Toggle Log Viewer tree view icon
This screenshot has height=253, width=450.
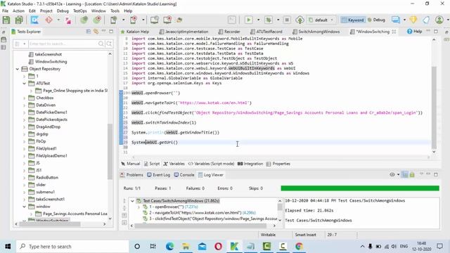405,175
